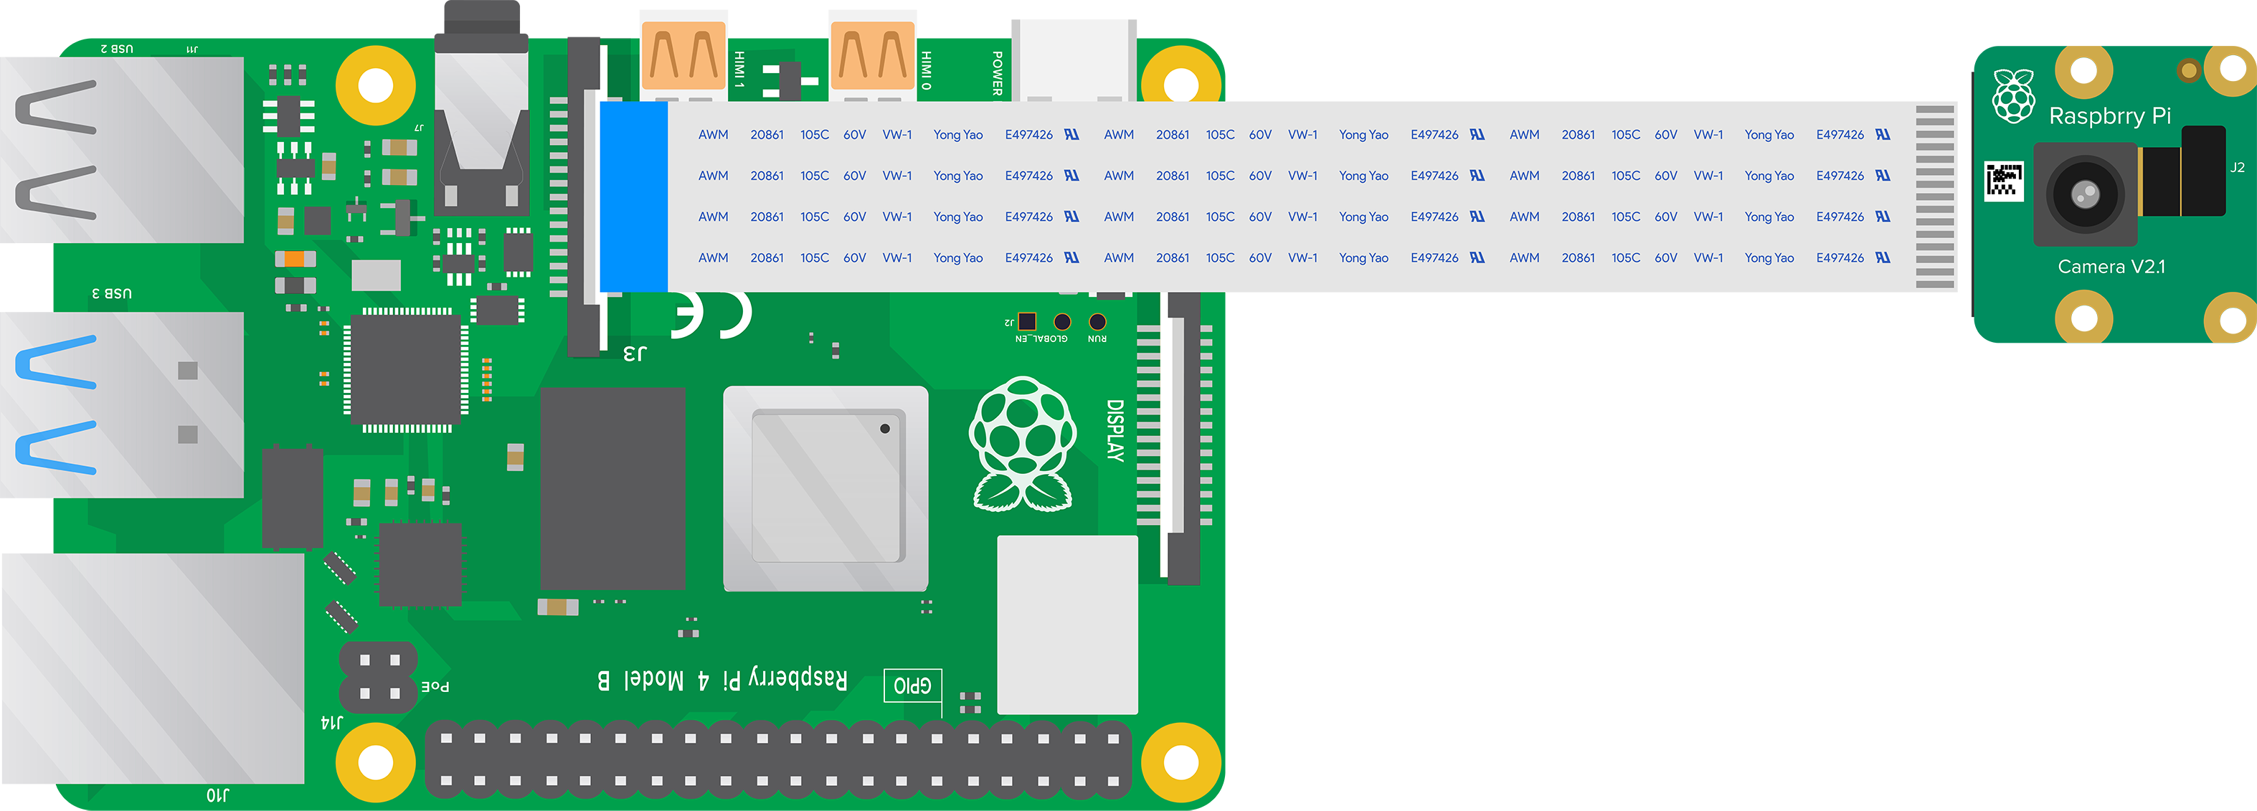This screenshot has width=2257, height=811.
Task: Click the 'HDMI 1' label
Action: [x=739, y=69]
